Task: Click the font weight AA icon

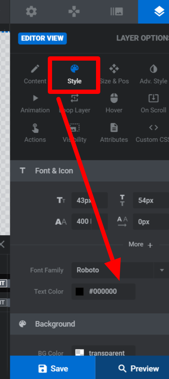Action: click(x=61, y=222)
